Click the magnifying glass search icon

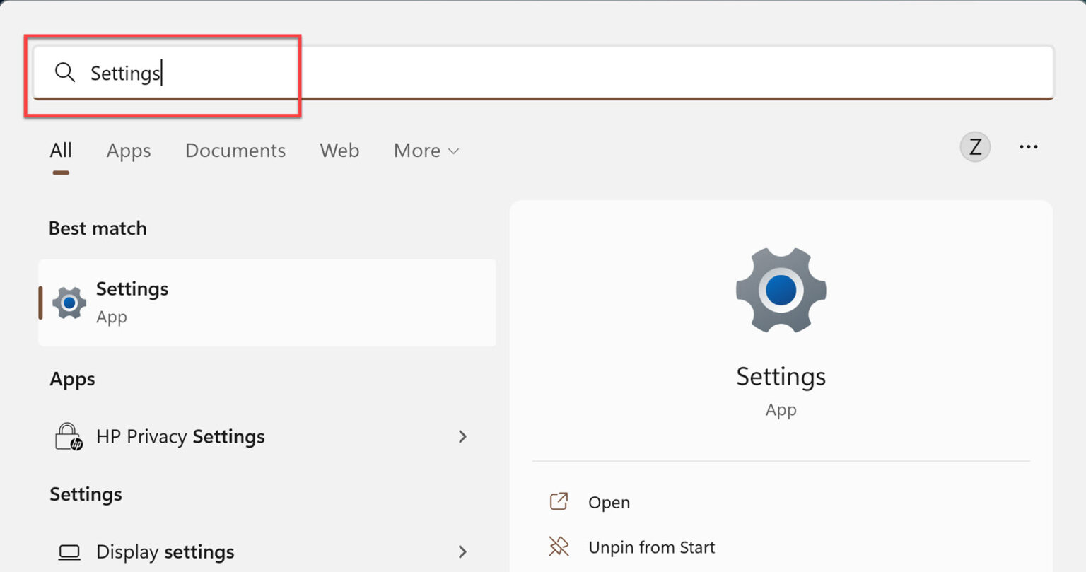(65, 72)
